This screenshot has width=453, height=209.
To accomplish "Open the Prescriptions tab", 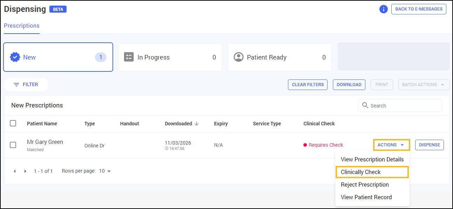I will click(x=22, y=26).
